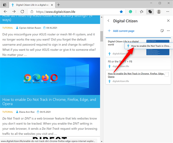Image resolution: width=173 pixels, height=143 pixels.
Task: Open a new tab with plus button
Action: [58, 5]
